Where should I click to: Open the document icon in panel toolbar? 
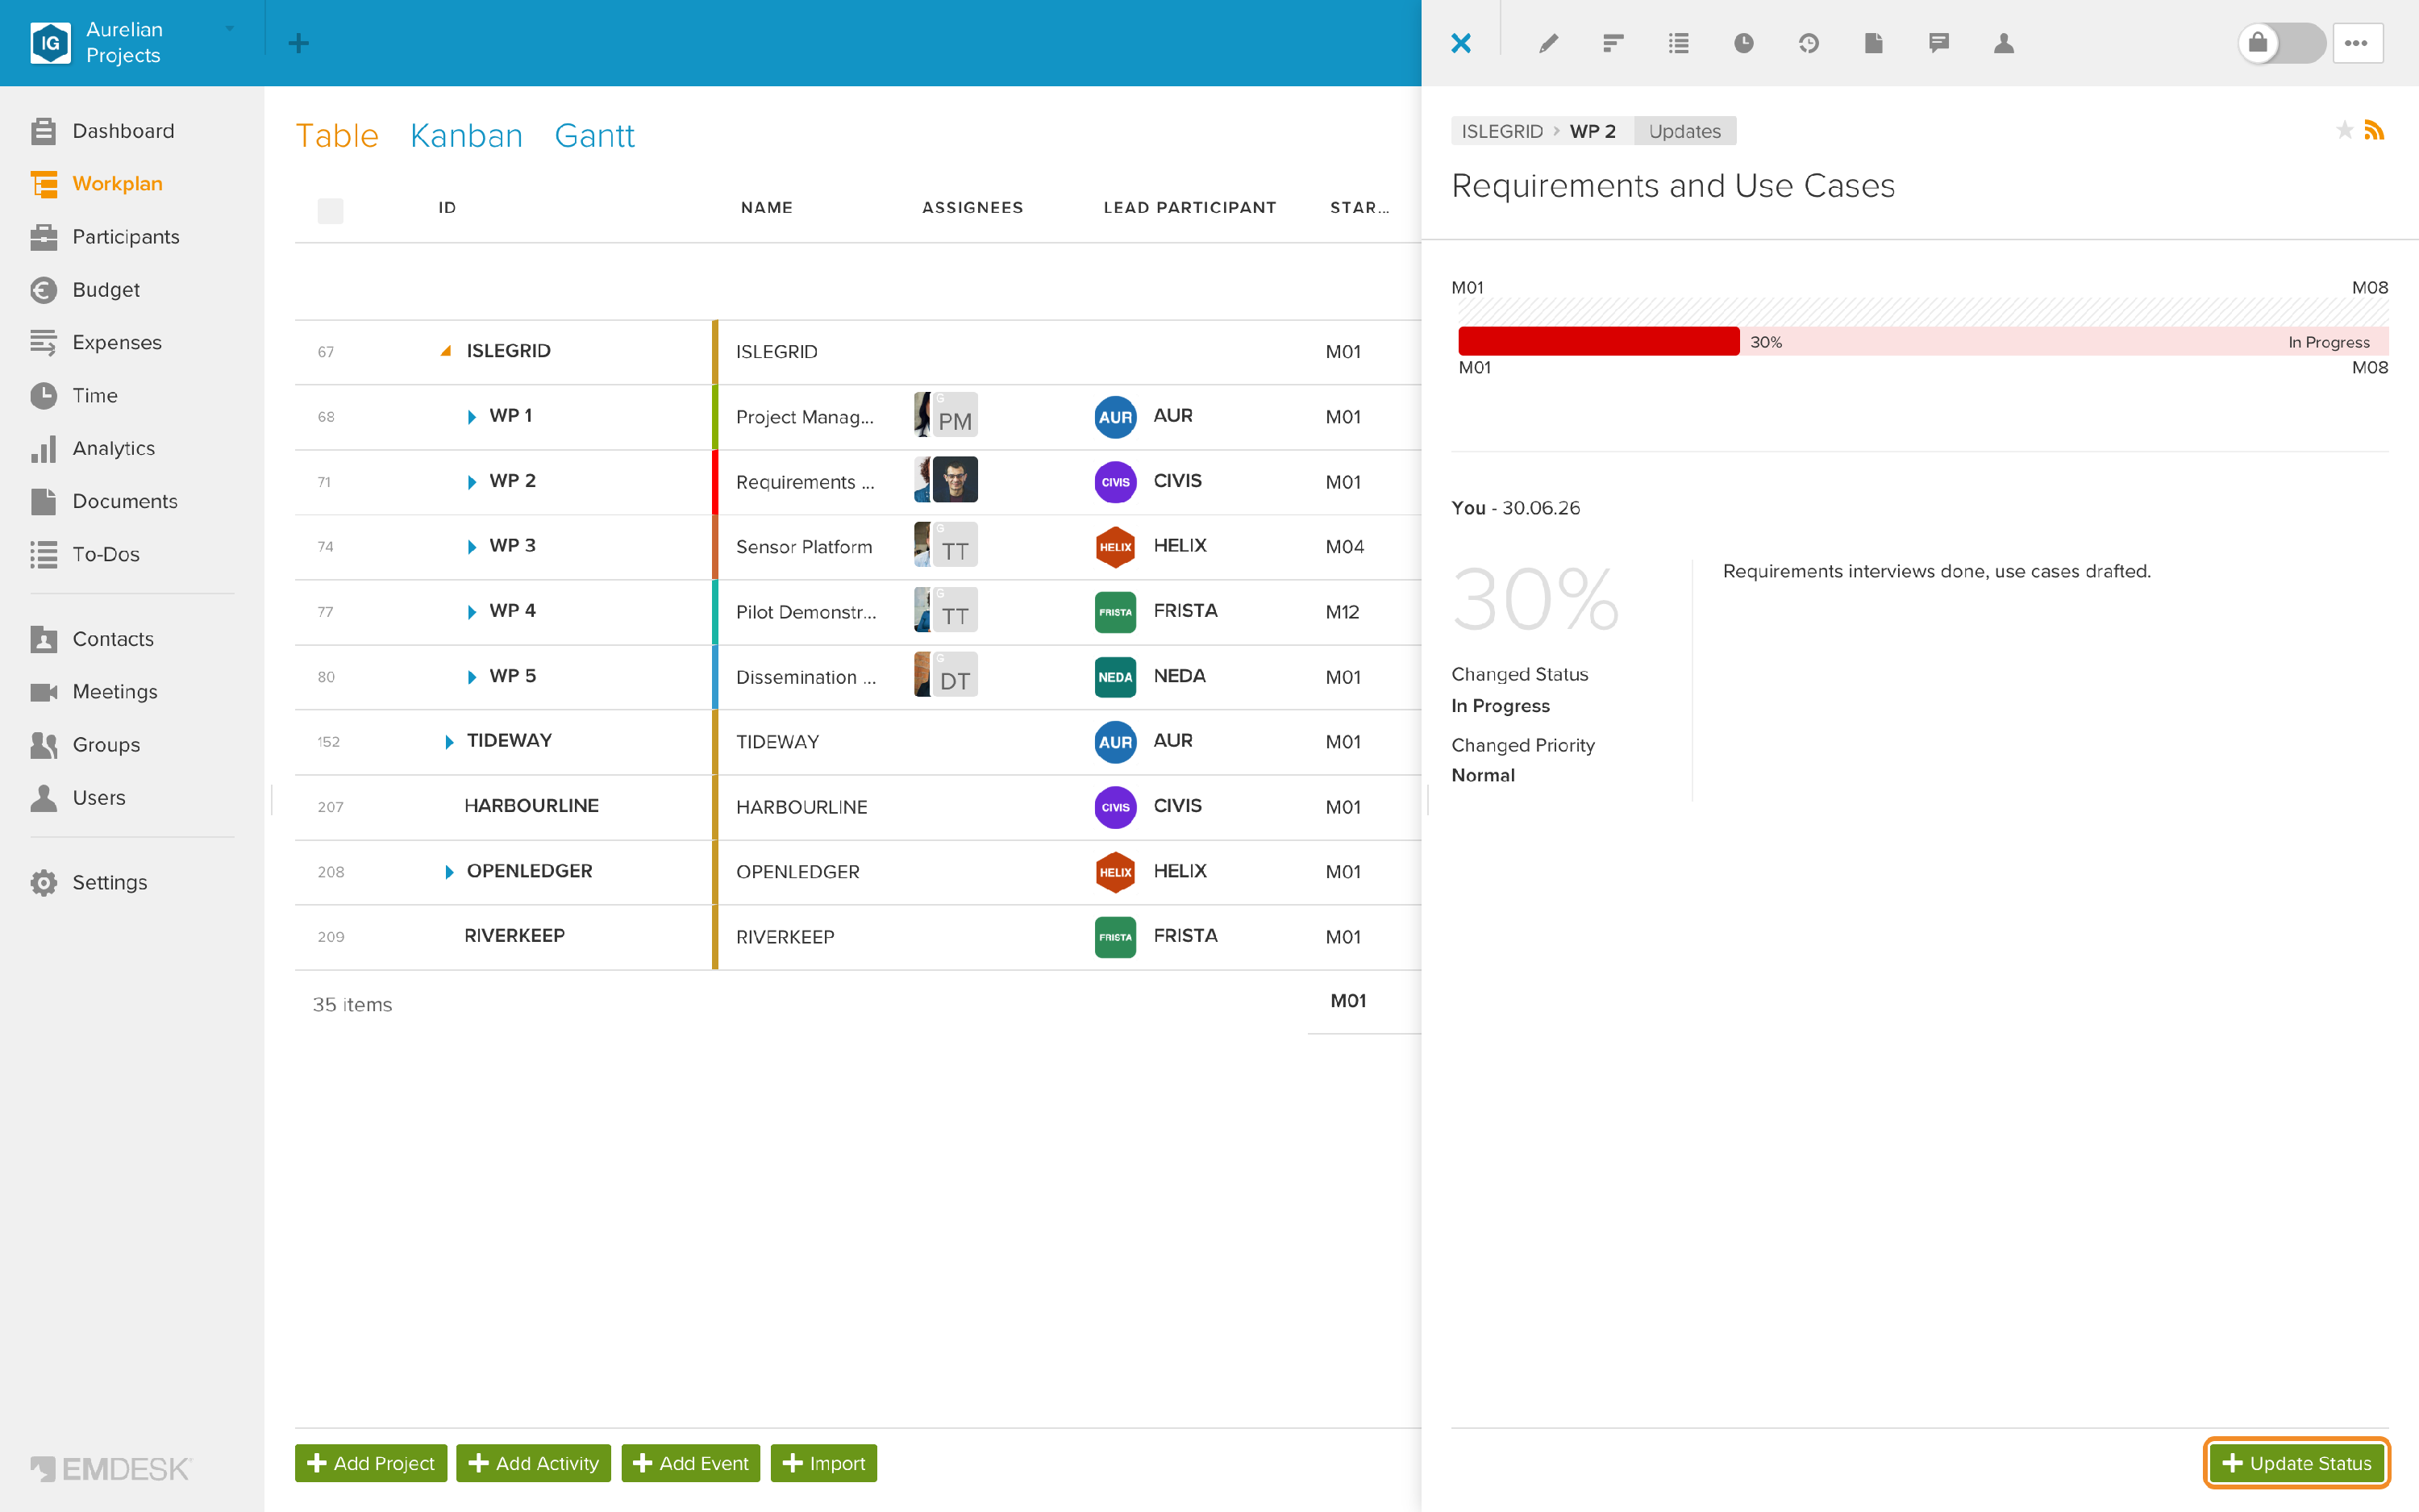pyautogui.click(x=1873, y=43)
